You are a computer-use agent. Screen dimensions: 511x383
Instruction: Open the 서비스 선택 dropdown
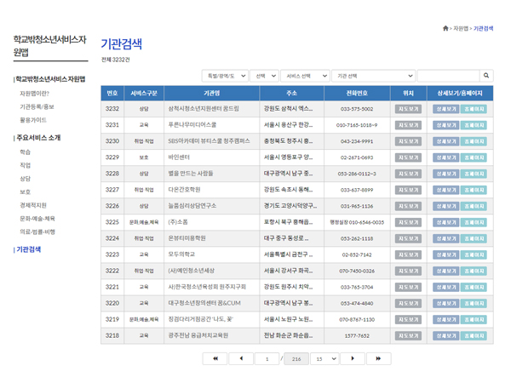click(x=305, y=76)
